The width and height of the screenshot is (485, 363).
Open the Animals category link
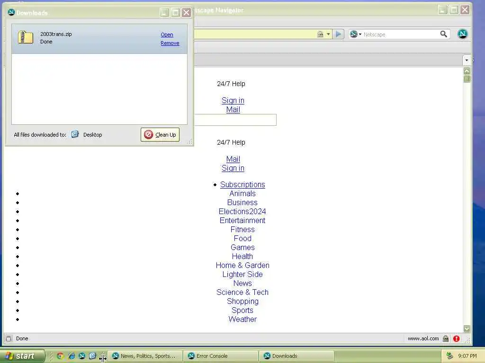coord(242,193)
